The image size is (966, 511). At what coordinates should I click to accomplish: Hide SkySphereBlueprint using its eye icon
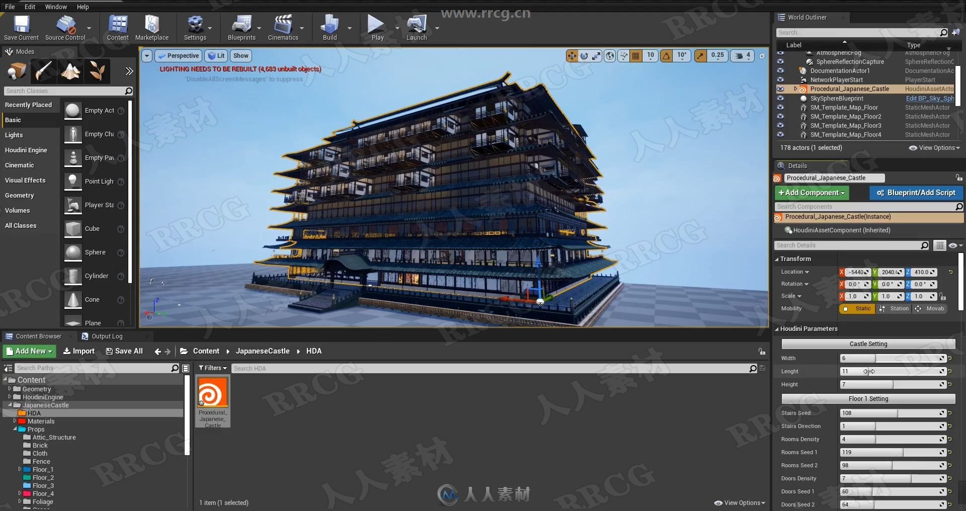[780, 98]
